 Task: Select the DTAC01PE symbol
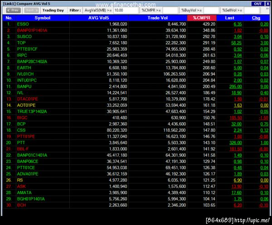pyautogui.click(x=27, y=99)
